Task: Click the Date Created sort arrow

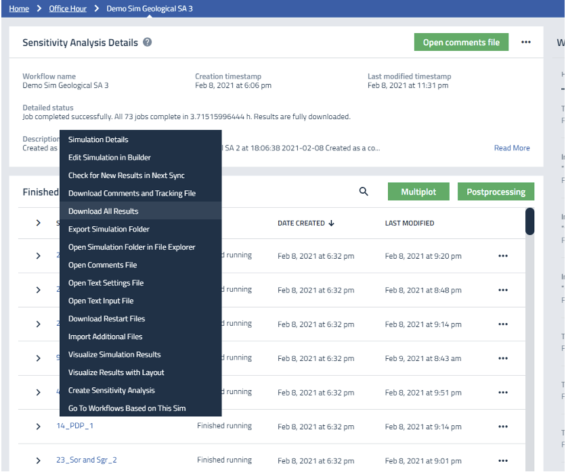Action: [x=331, y=223]
